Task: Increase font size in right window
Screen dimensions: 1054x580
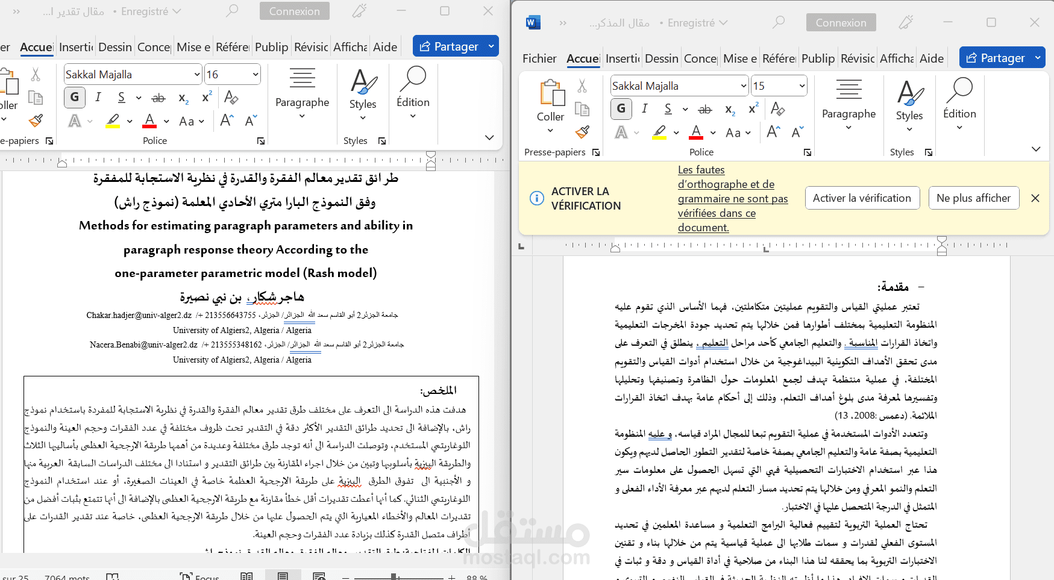Action: click(x=773, y=132)
